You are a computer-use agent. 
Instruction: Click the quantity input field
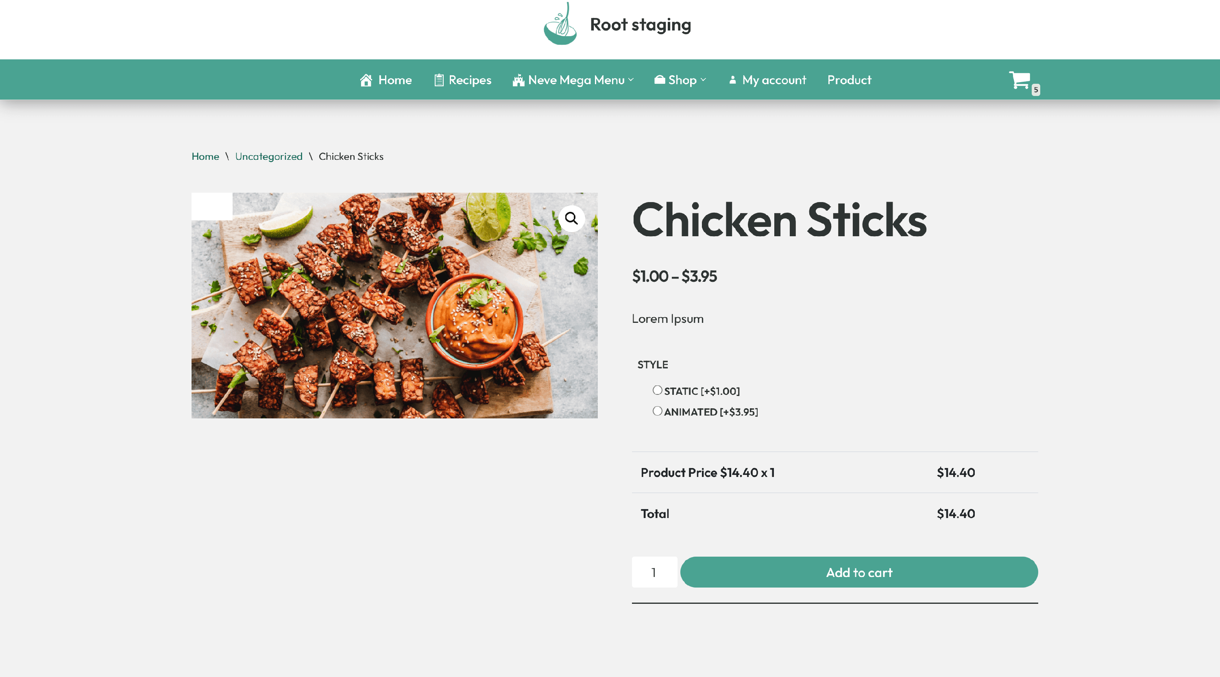tap(654, 572)
